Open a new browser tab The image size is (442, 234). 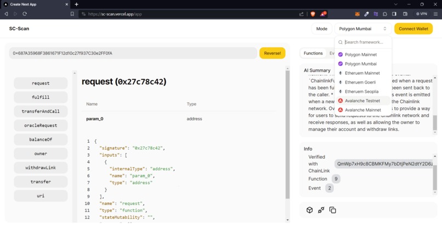(76, 4)
